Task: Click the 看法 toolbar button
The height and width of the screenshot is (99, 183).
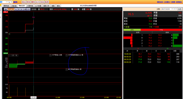Action: click(24, 2)
